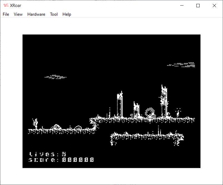The width and height of the screenshot is (223, 185).
Task: Open the Tool menu
Action: coord(54,14)
